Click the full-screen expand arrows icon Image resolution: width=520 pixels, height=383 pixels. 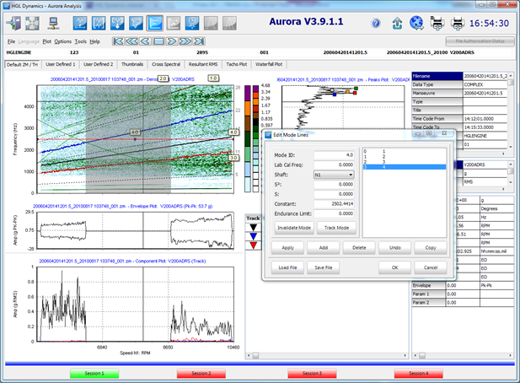(x=32, y=24)
